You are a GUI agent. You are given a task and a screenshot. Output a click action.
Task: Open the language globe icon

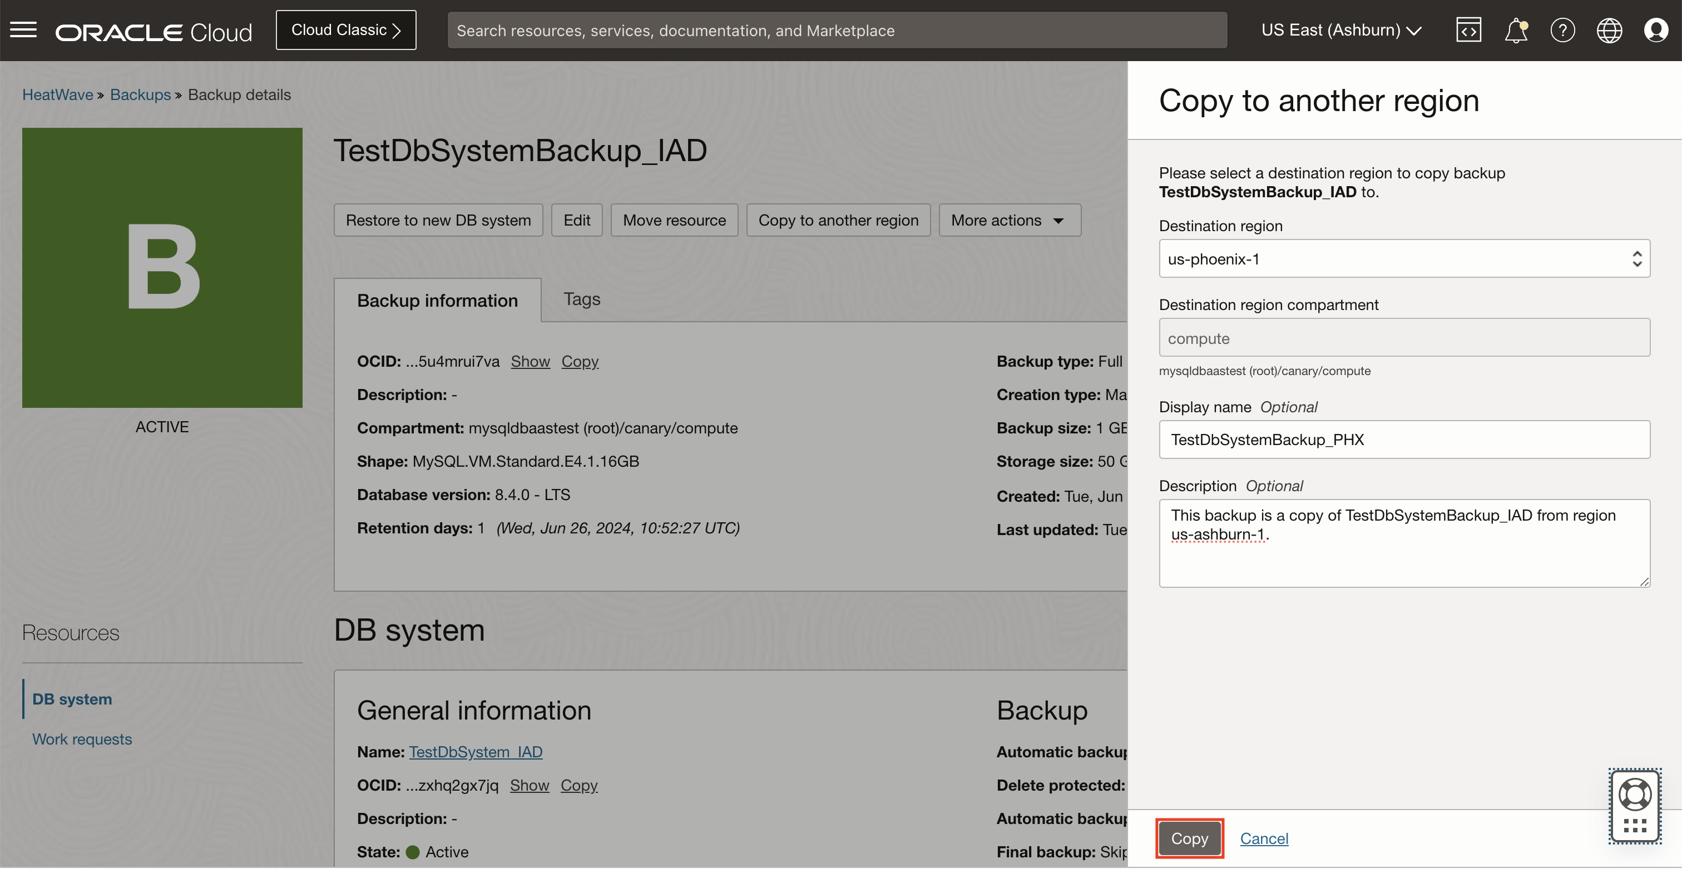1609,30
